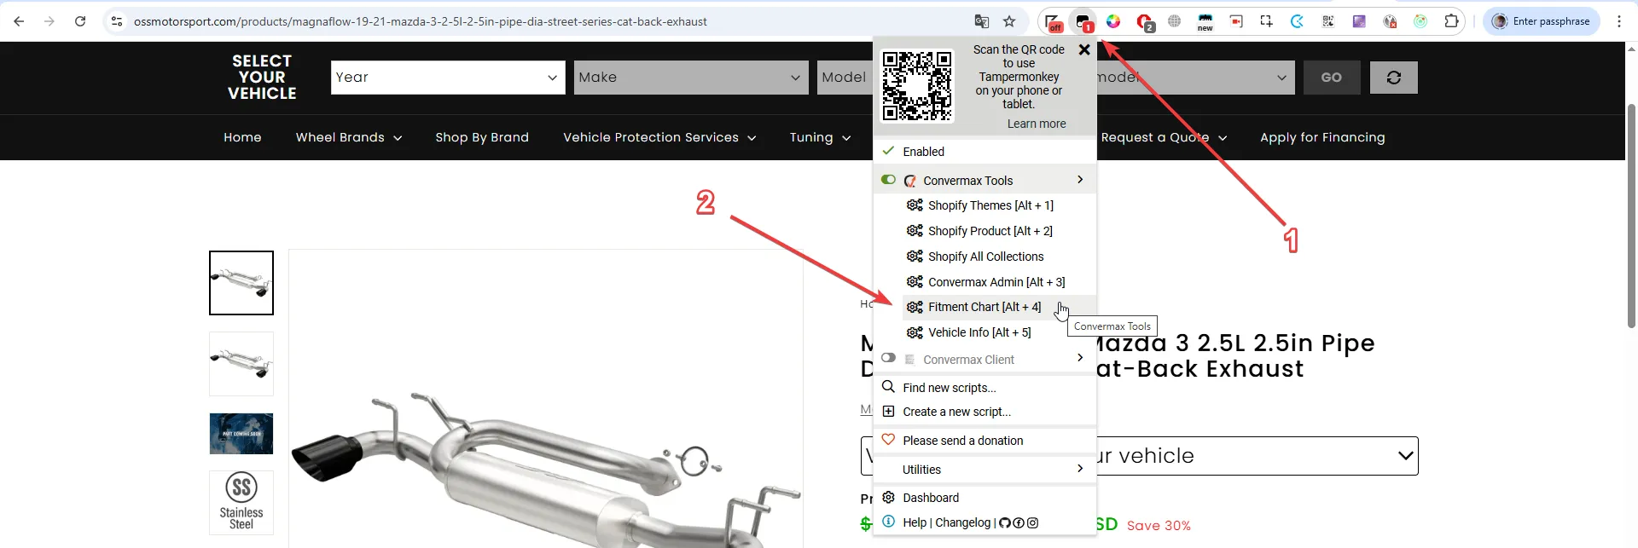The height and width of the screenshot is (548, 1638).
Task: Click the GitHub icon in Help row
Action: [x=1004, y=522]
